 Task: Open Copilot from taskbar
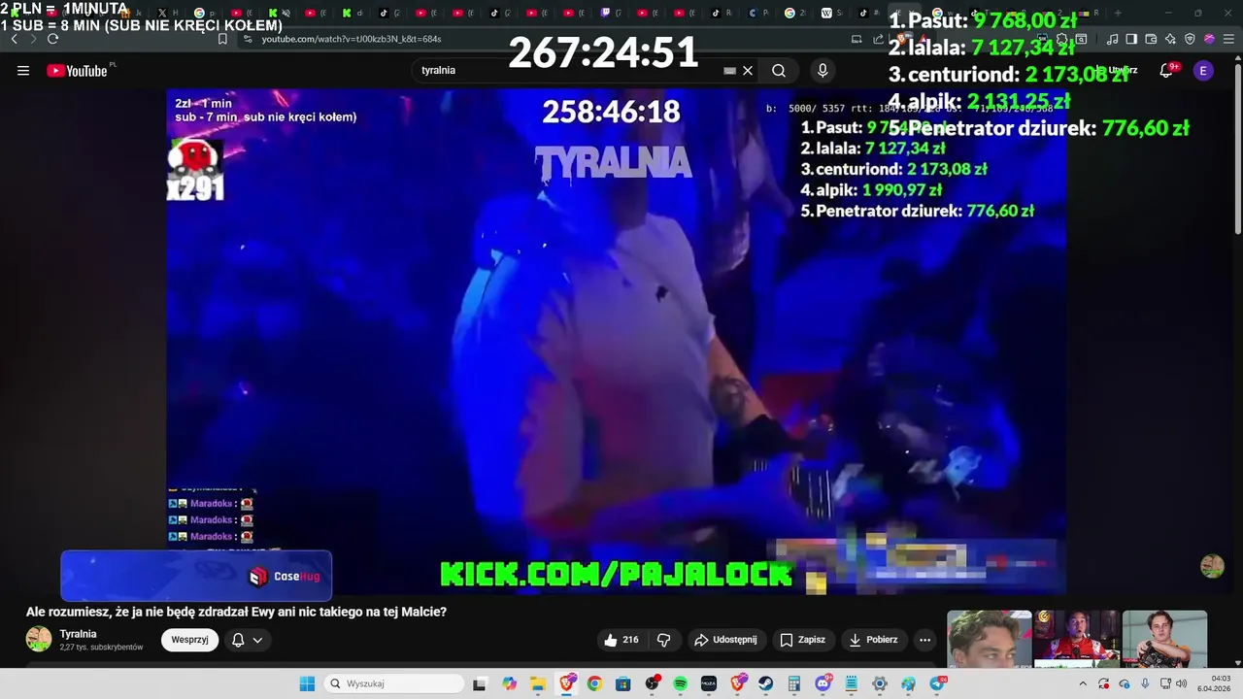coord(509,683)
